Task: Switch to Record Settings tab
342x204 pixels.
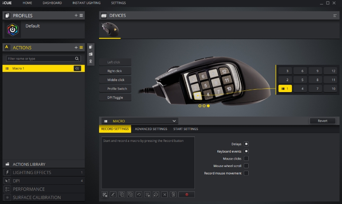Action: coord(115,129)
